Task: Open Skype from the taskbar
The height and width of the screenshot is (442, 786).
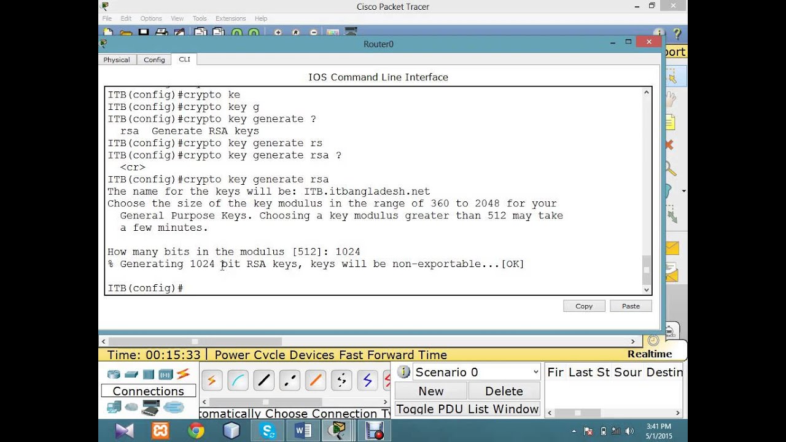Action: (x=268, y=431)
